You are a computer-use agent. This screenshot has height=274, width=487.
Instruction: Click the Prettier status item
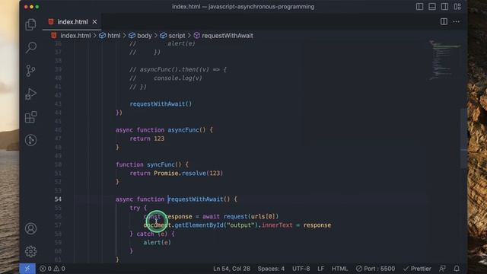pyautogui.click(x=417, y=269)
